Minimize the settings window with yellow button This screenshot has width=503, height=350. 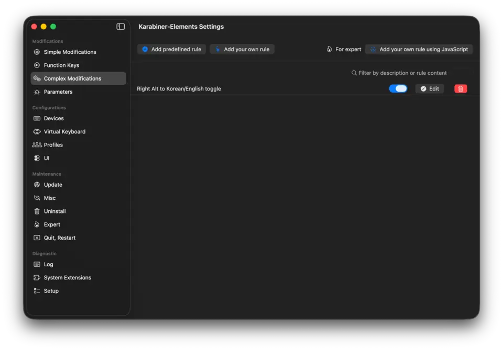43,27
